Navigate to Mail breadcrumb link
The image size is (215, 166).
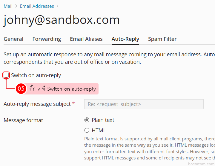pyautogui.click(x=8, y=6)
